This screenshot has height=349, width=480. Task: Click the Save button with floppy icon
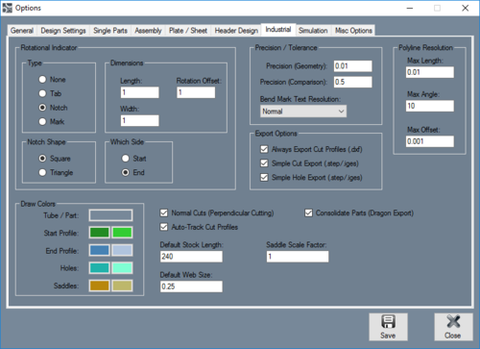pyautogui.click(x=388, y=327)
